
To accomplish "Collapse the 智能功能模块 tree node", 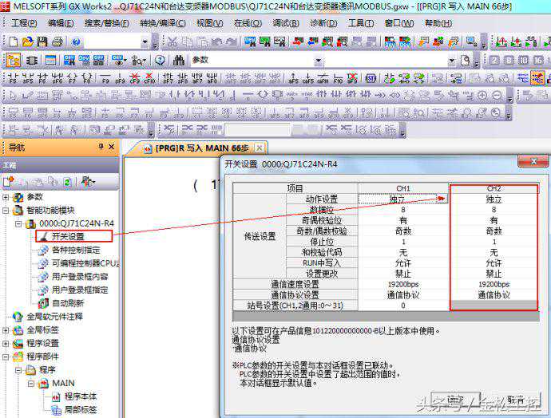I will [7, 210].
